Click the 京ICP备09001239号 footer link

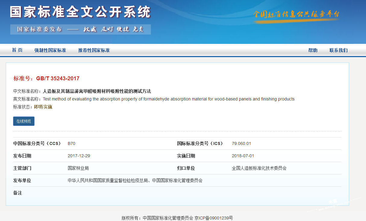tap(214, 218)
